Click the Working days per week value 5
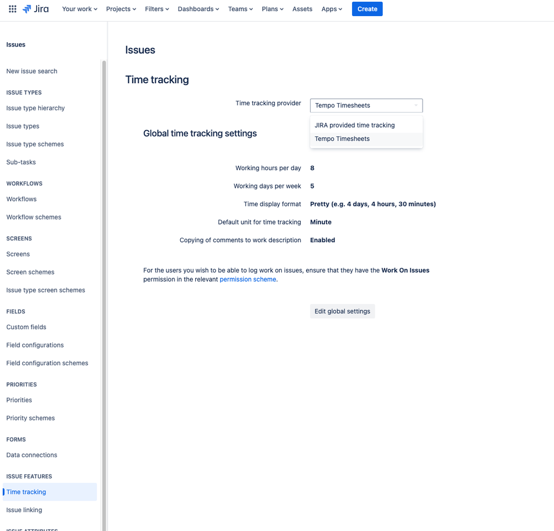Image resolution: width=554 pixels, height=531 pixels. [x=312, y=186]
